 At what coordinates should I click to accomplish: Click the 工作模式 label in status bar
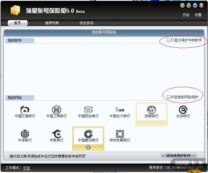[x=14, y=168]
